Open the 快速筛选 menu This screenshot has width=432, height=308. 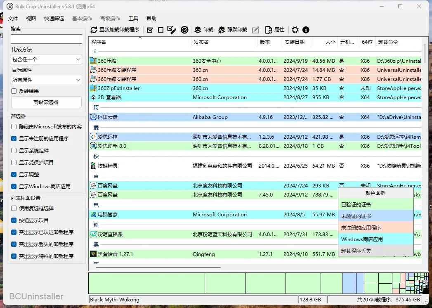(x=54, y=19)
